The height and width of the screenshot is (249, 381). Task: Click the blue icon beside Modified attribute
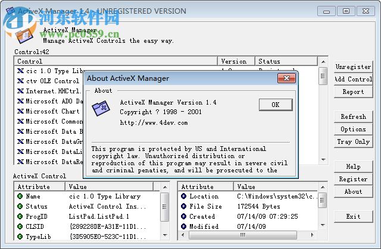pyautogui.click(x=184, y=226)
